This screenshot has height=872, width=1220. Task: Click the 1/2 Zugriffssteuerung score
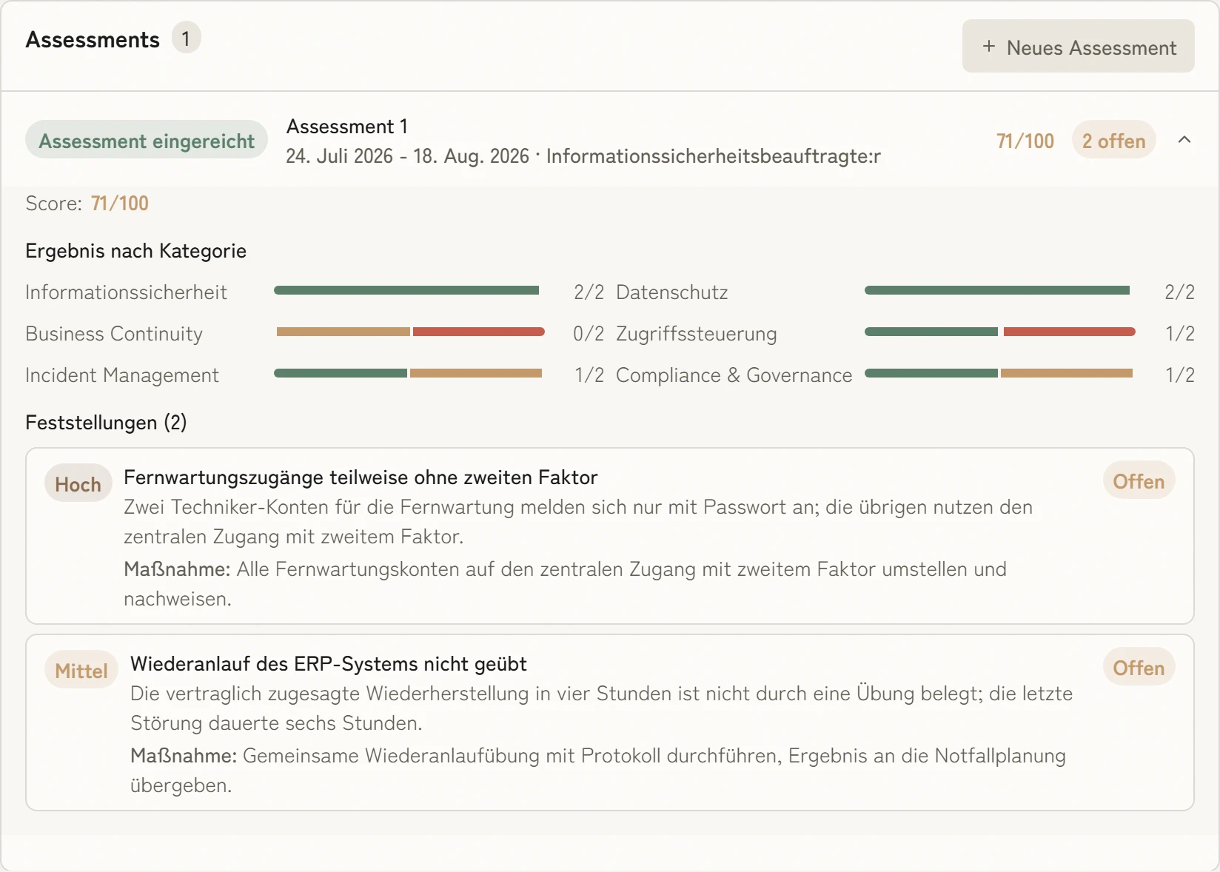[1180, 334]
